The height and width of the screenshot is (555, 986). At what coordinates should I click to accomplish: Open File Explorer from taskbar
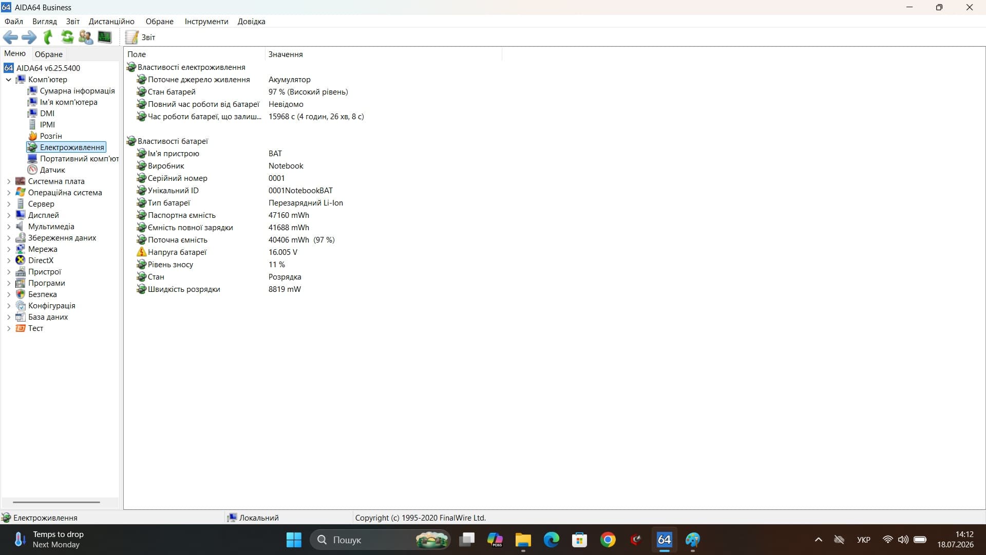[523, 540]
